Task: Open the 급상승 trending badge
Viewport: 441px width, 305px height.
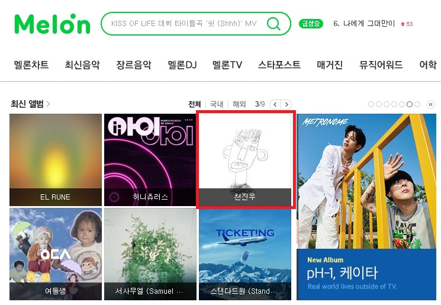Action: coord(311,24)
